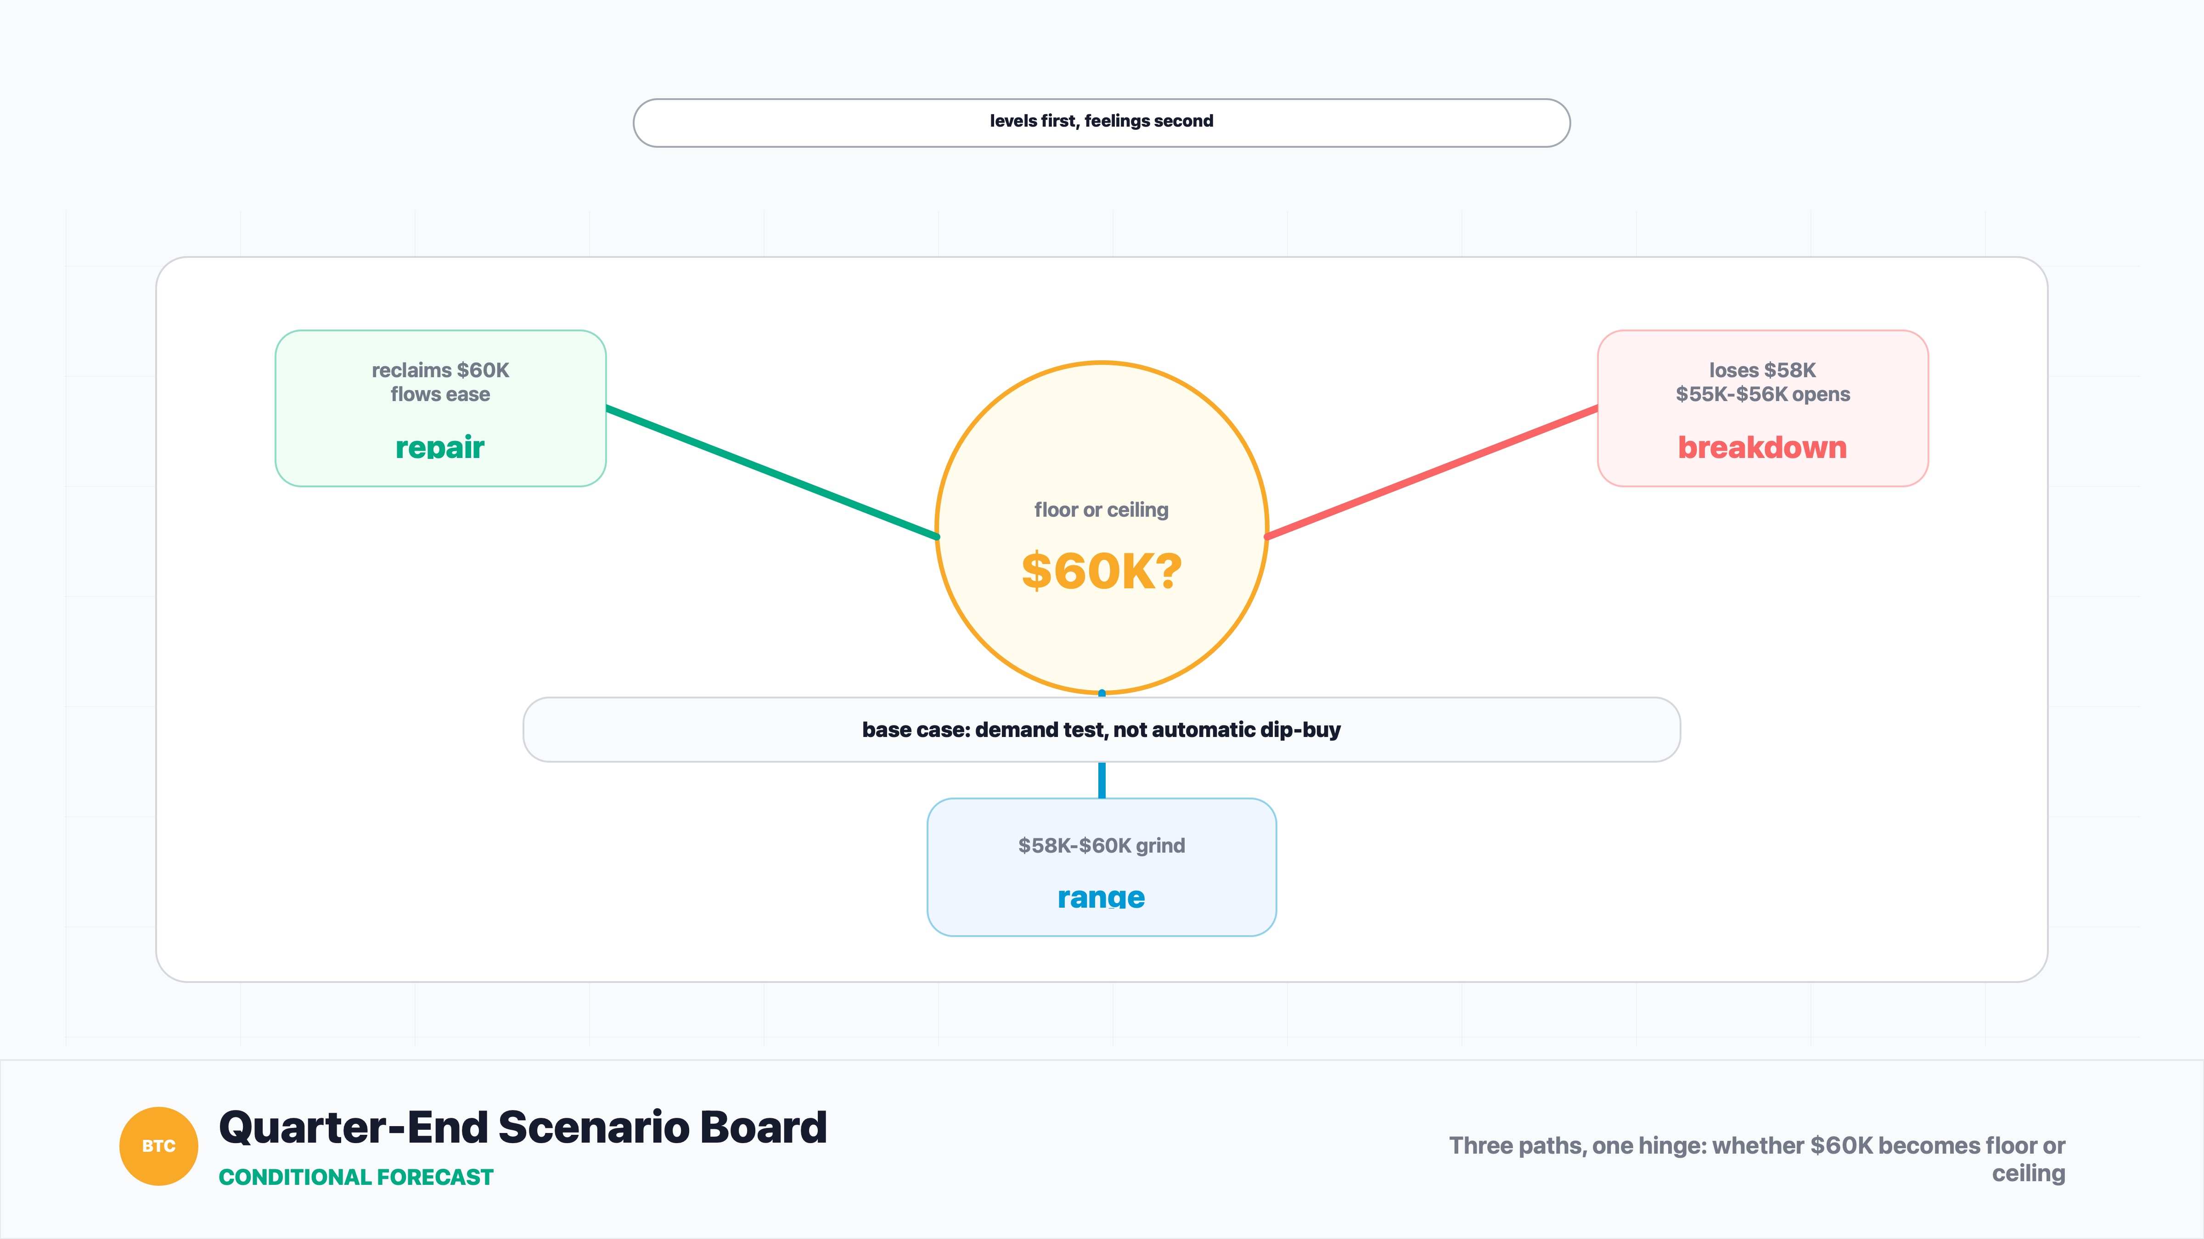Click the '$58K-$60K grind' text
This screenshot has width=2204, height=1239.
[1101, 846]
